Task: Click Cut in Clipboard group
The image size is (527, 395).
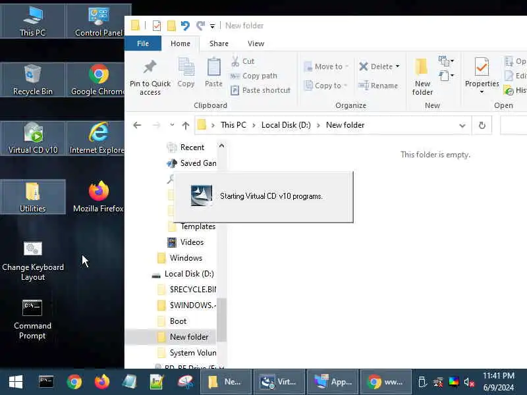Action: pos(242,61)
